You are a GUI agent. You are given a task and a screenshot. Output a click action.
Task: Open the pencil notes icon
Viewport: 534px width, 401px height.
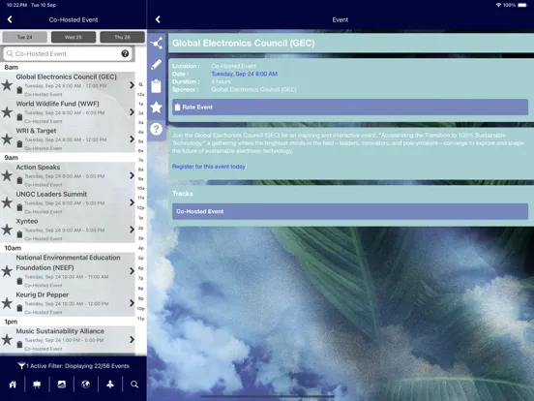tap(157, 65)
